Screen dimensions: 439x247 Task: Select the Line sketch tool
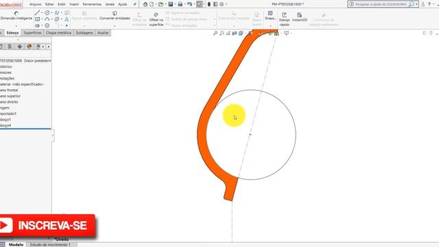point(37,13)
